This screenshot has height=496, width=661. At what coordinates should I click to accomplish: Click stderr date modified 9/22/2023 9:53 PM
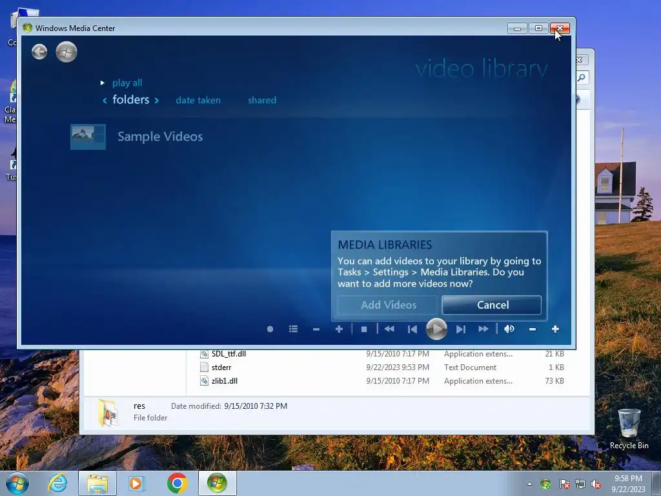398,367
